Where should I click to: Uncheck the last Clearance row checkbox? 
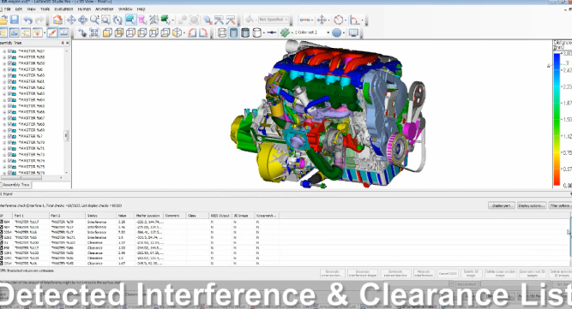pyautogui.click(x=2, y=263)
